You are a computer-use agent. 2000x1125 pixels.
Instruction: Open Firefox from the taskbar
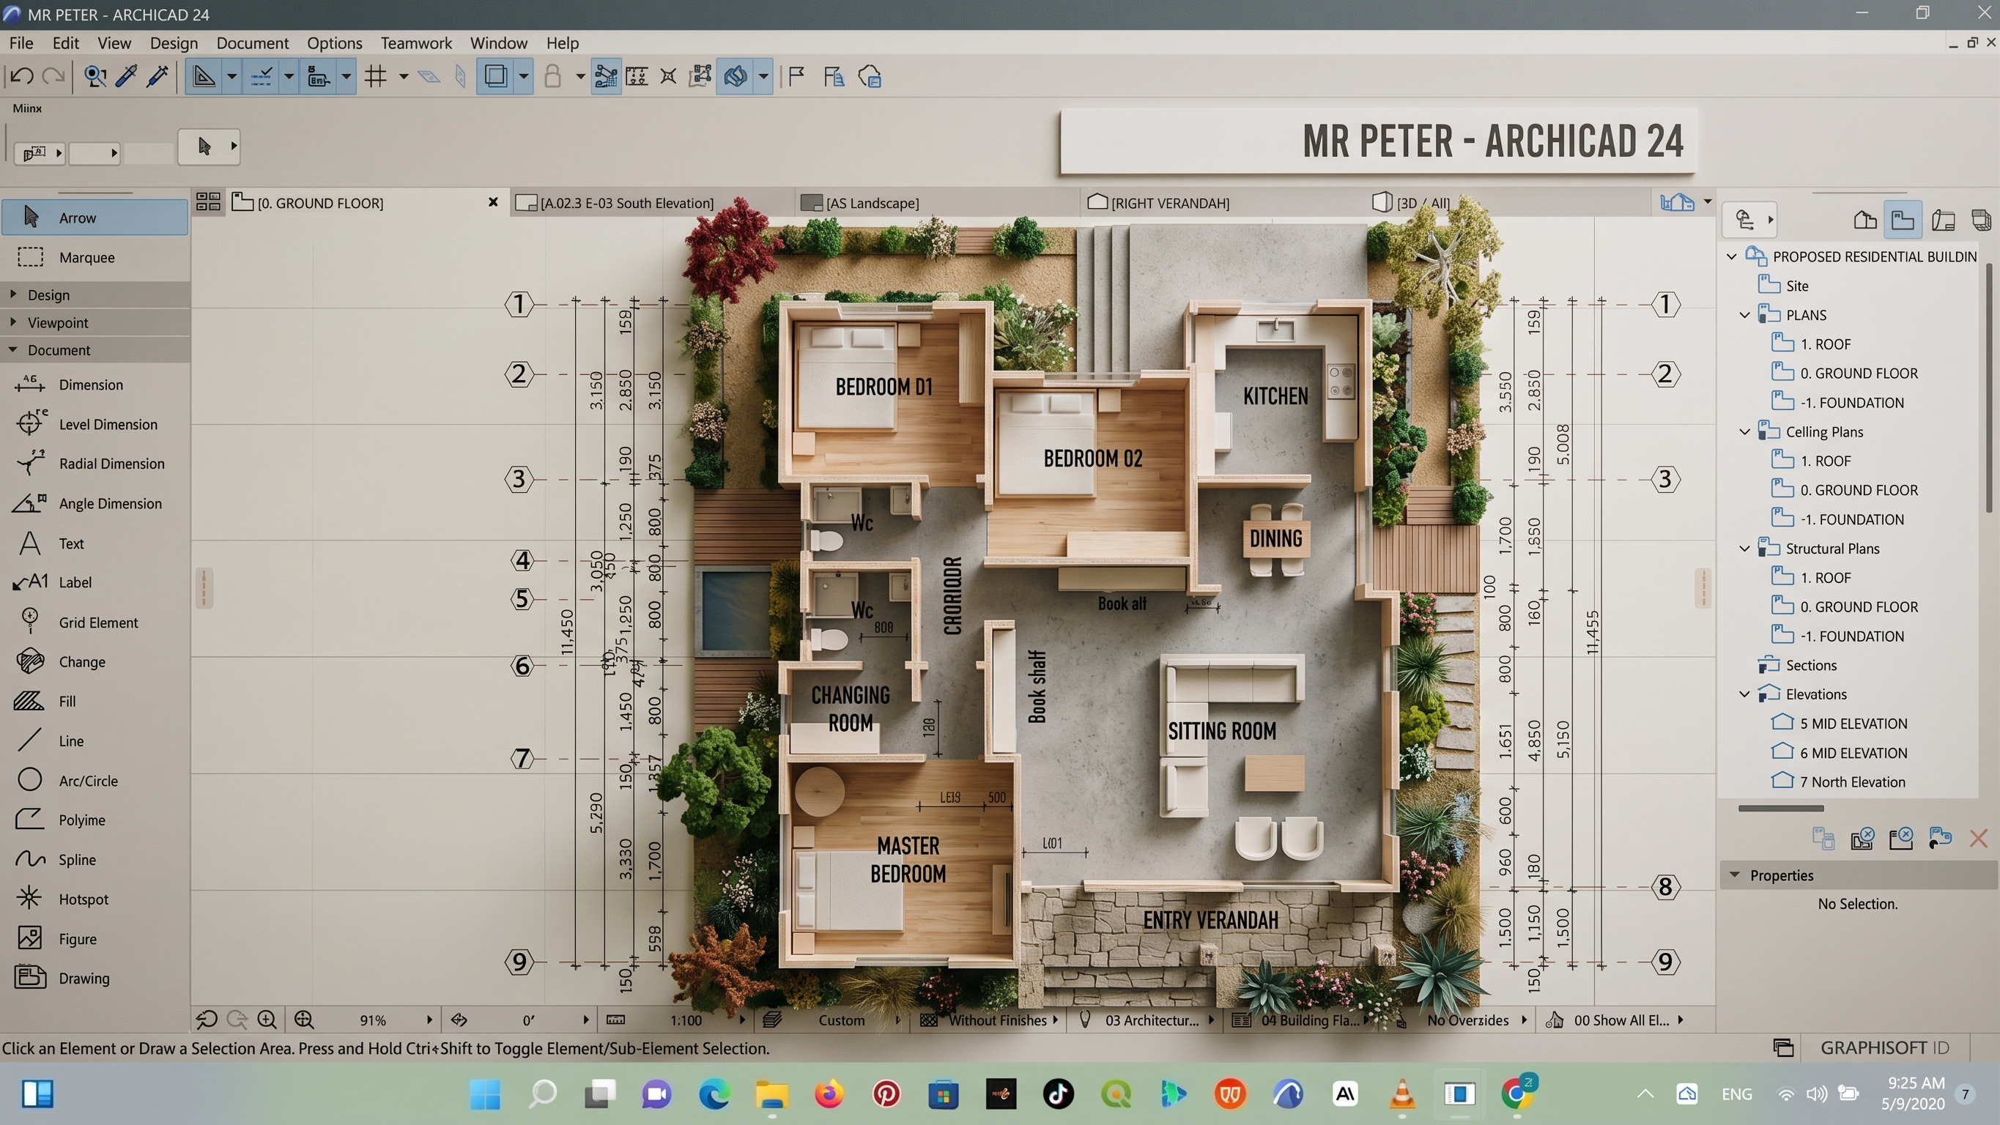point(829,1094)
